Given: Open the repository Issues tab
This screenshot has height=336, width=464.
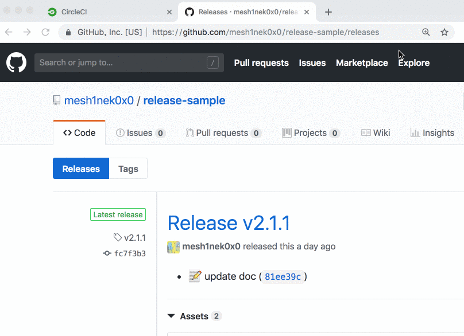Looking at the screenshot, I should [141, 133].
